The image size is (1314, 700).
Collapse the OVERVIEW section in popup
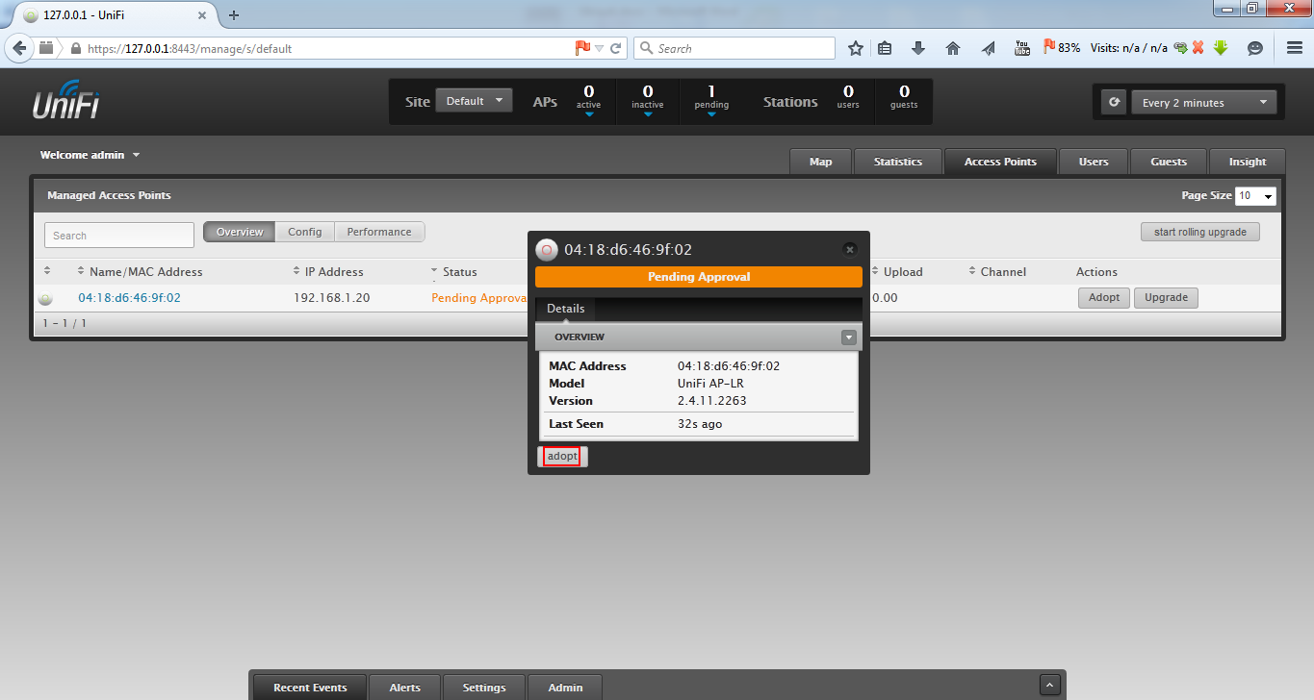[x=848, y=337]
